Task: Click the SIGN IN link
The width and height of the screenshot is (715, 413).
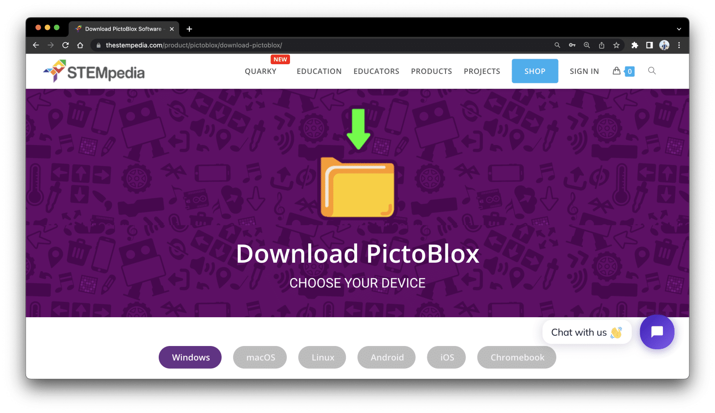Action: point(584,71)
